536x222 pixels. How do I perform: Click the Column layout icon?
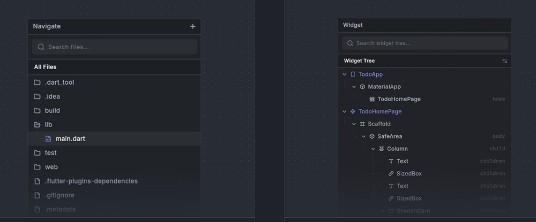tap(382, 149)
